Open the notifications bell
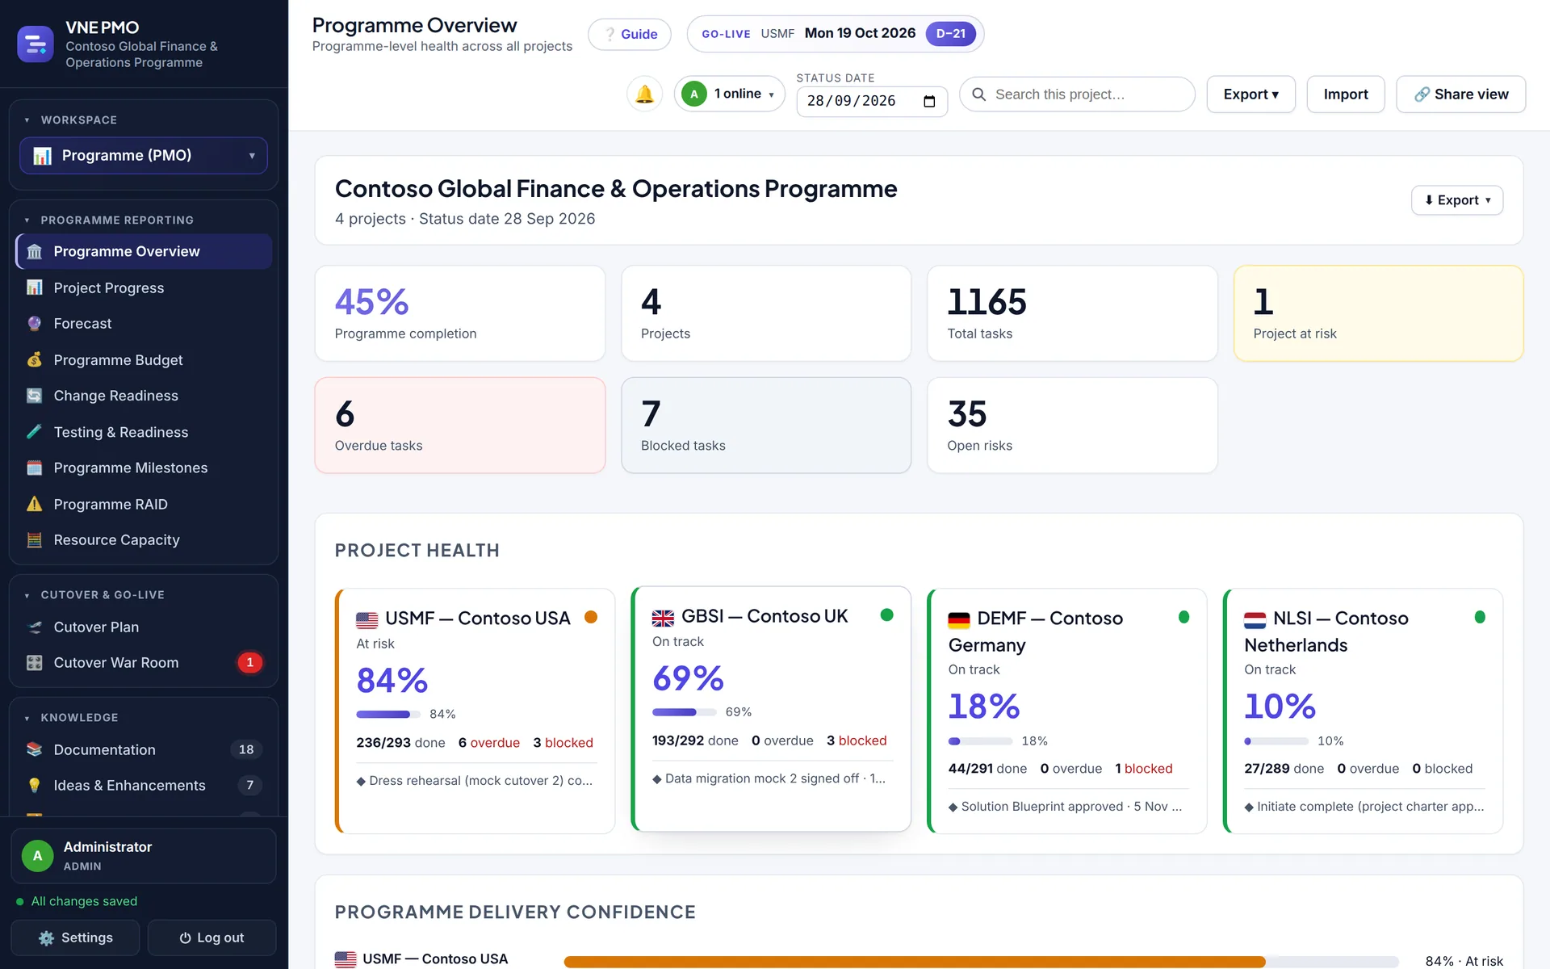 (x=644, y=94)
